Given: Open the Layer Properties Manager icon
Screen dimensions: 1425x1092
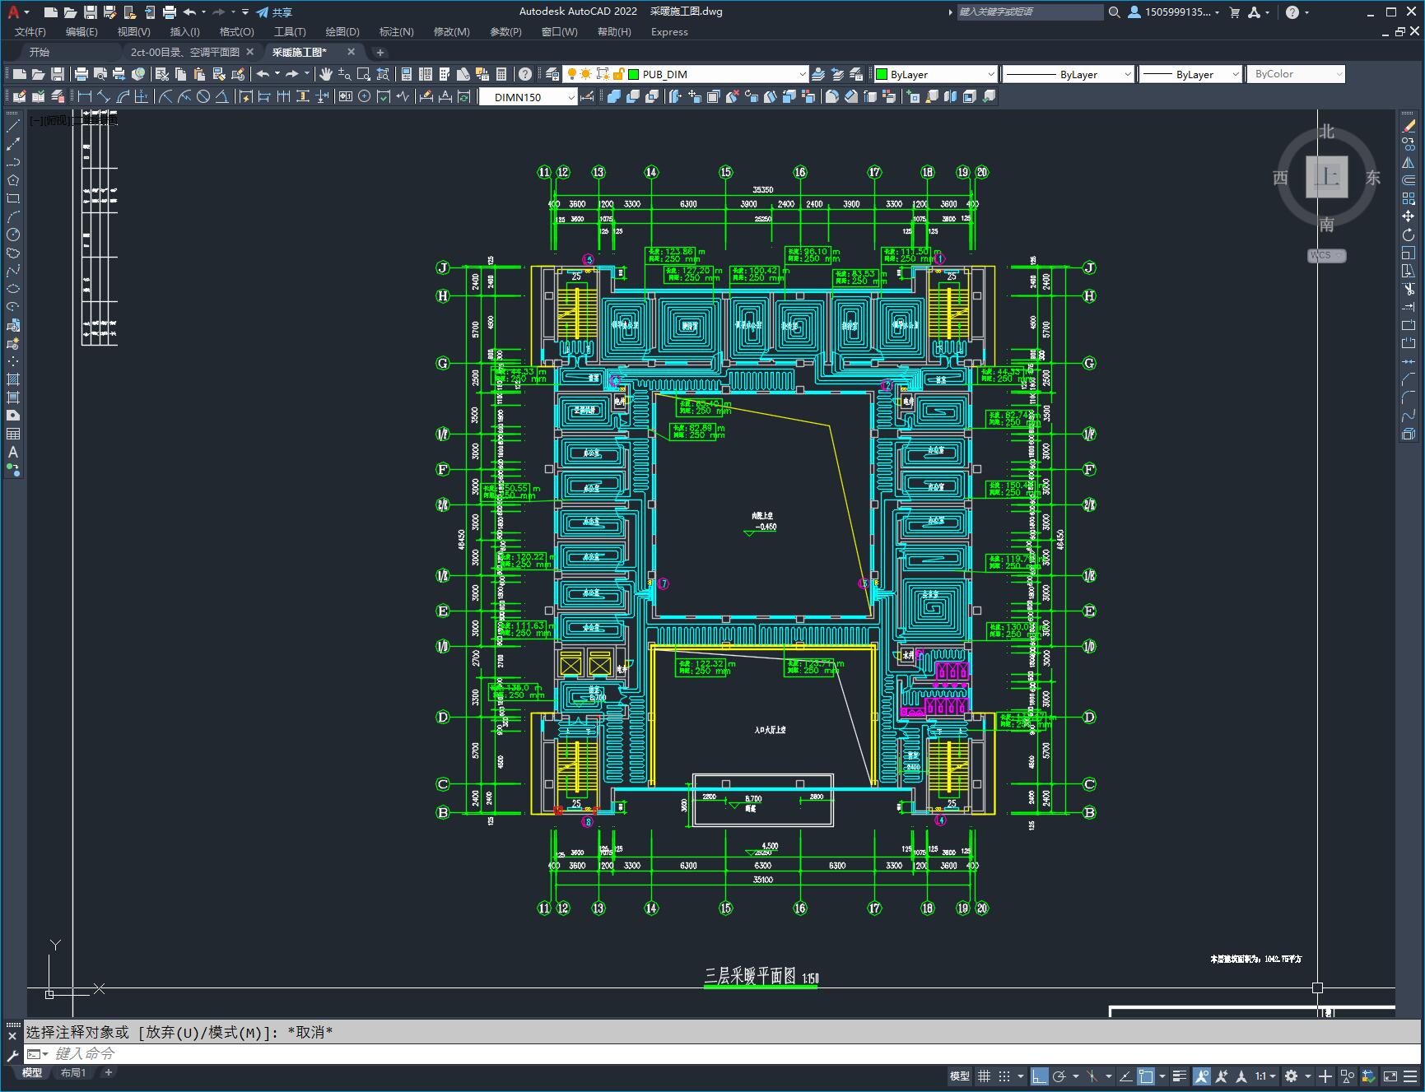Looking at the screenshot, I should (552, 74).
